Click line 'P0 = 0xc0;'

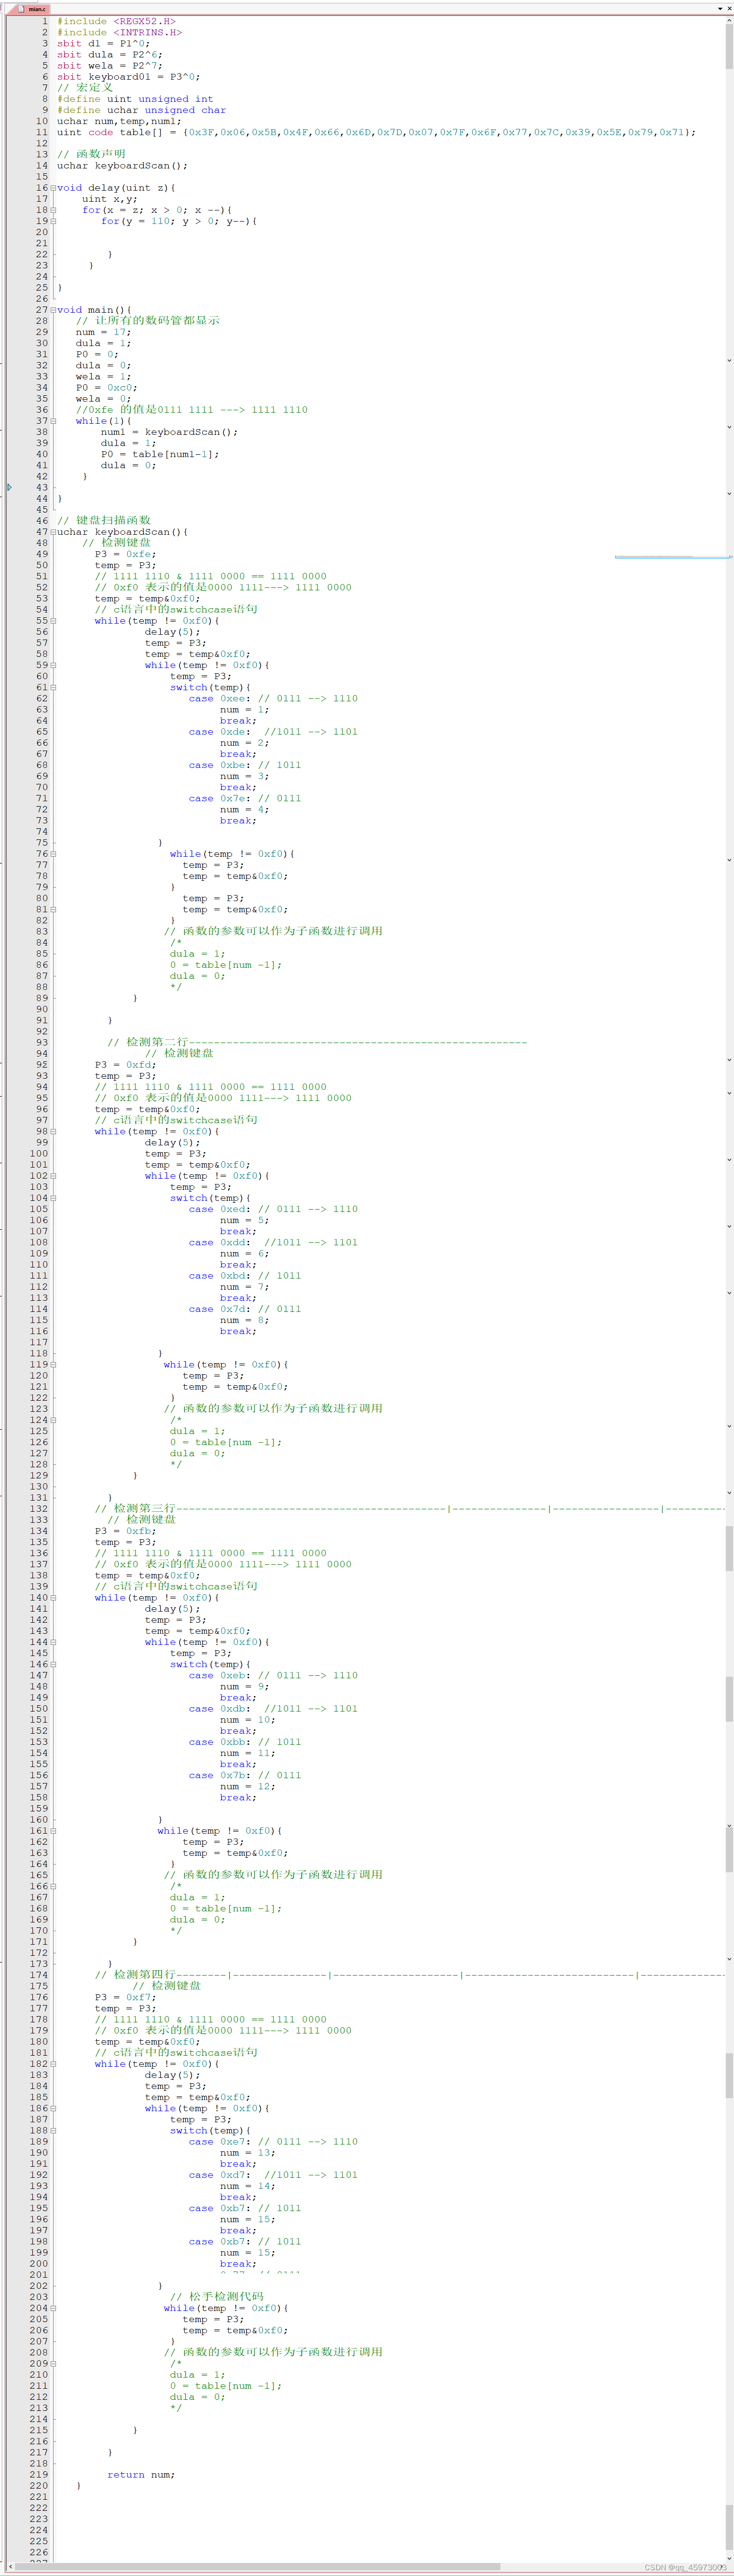pos(106,387)
